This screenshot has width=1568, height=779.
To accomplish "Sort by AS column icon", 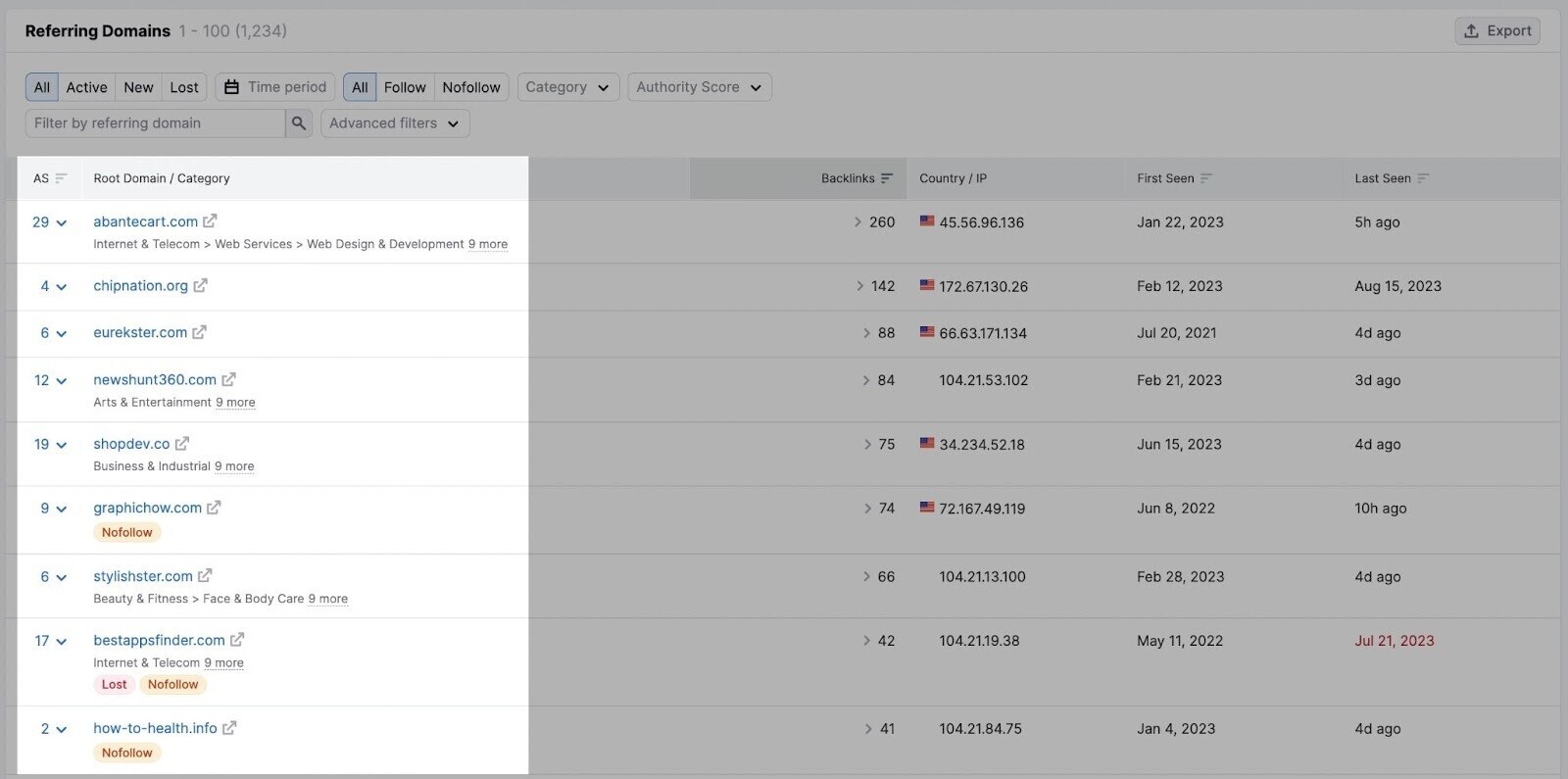I will click(61, 178).
